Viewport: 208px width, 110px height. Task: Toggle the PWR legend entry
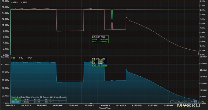click(30, 58)
